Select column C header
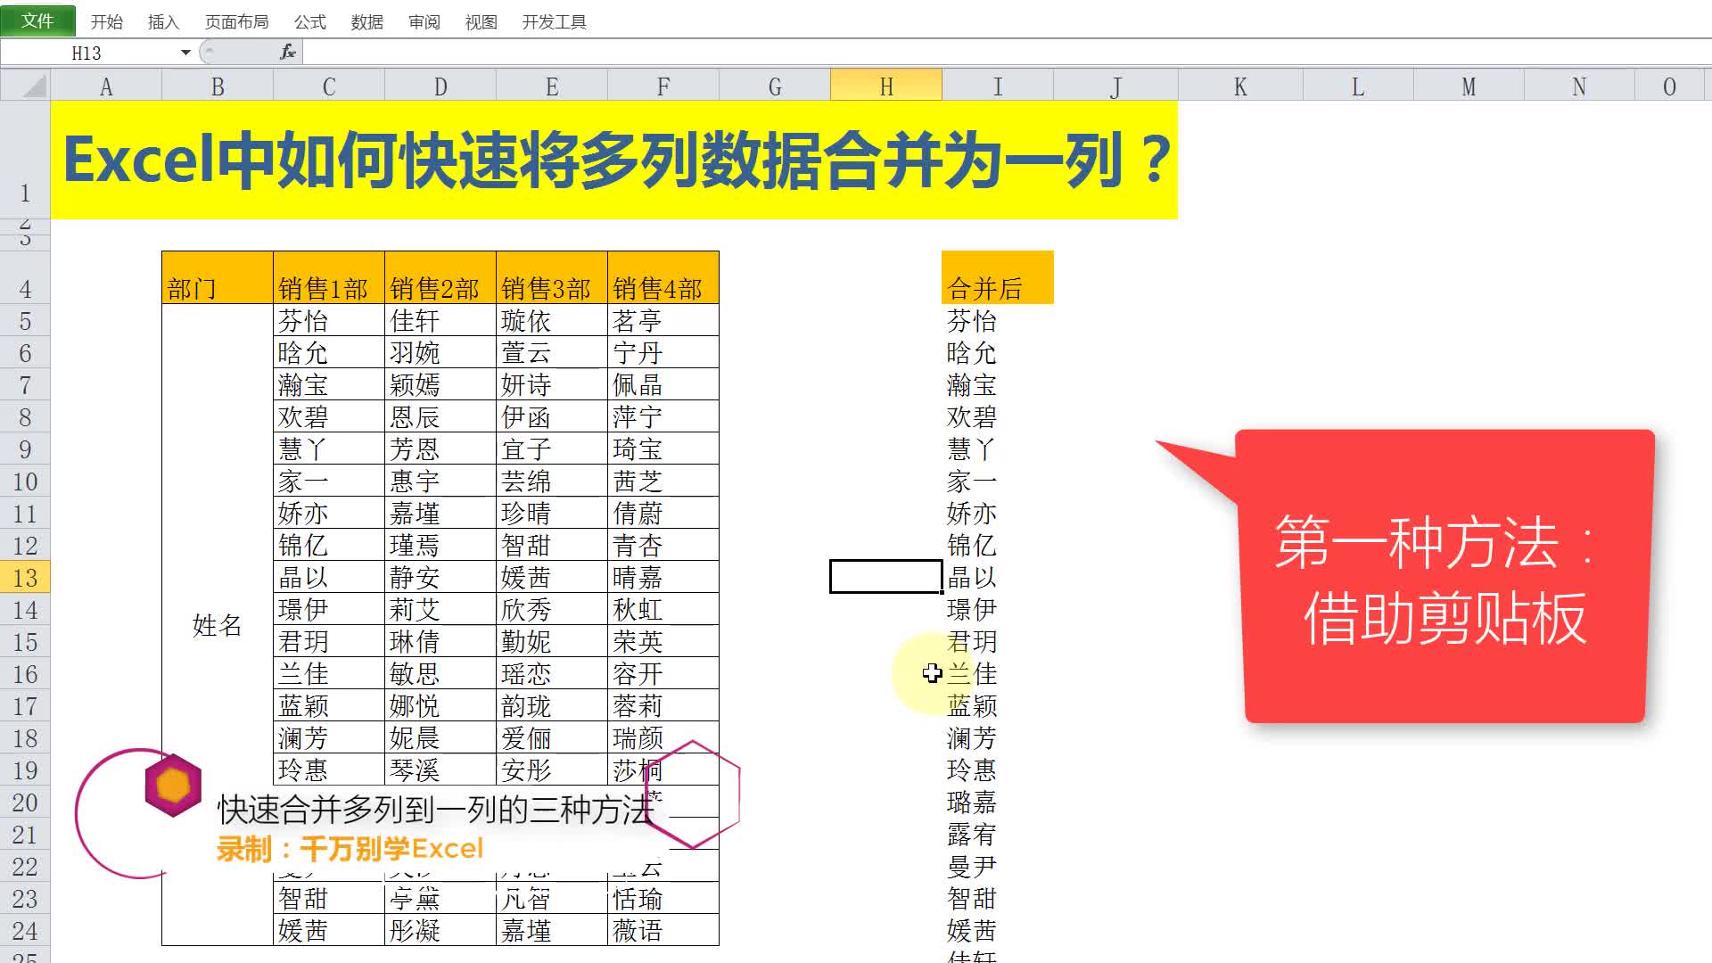The image size is (1712, 963). pos(329,86)
